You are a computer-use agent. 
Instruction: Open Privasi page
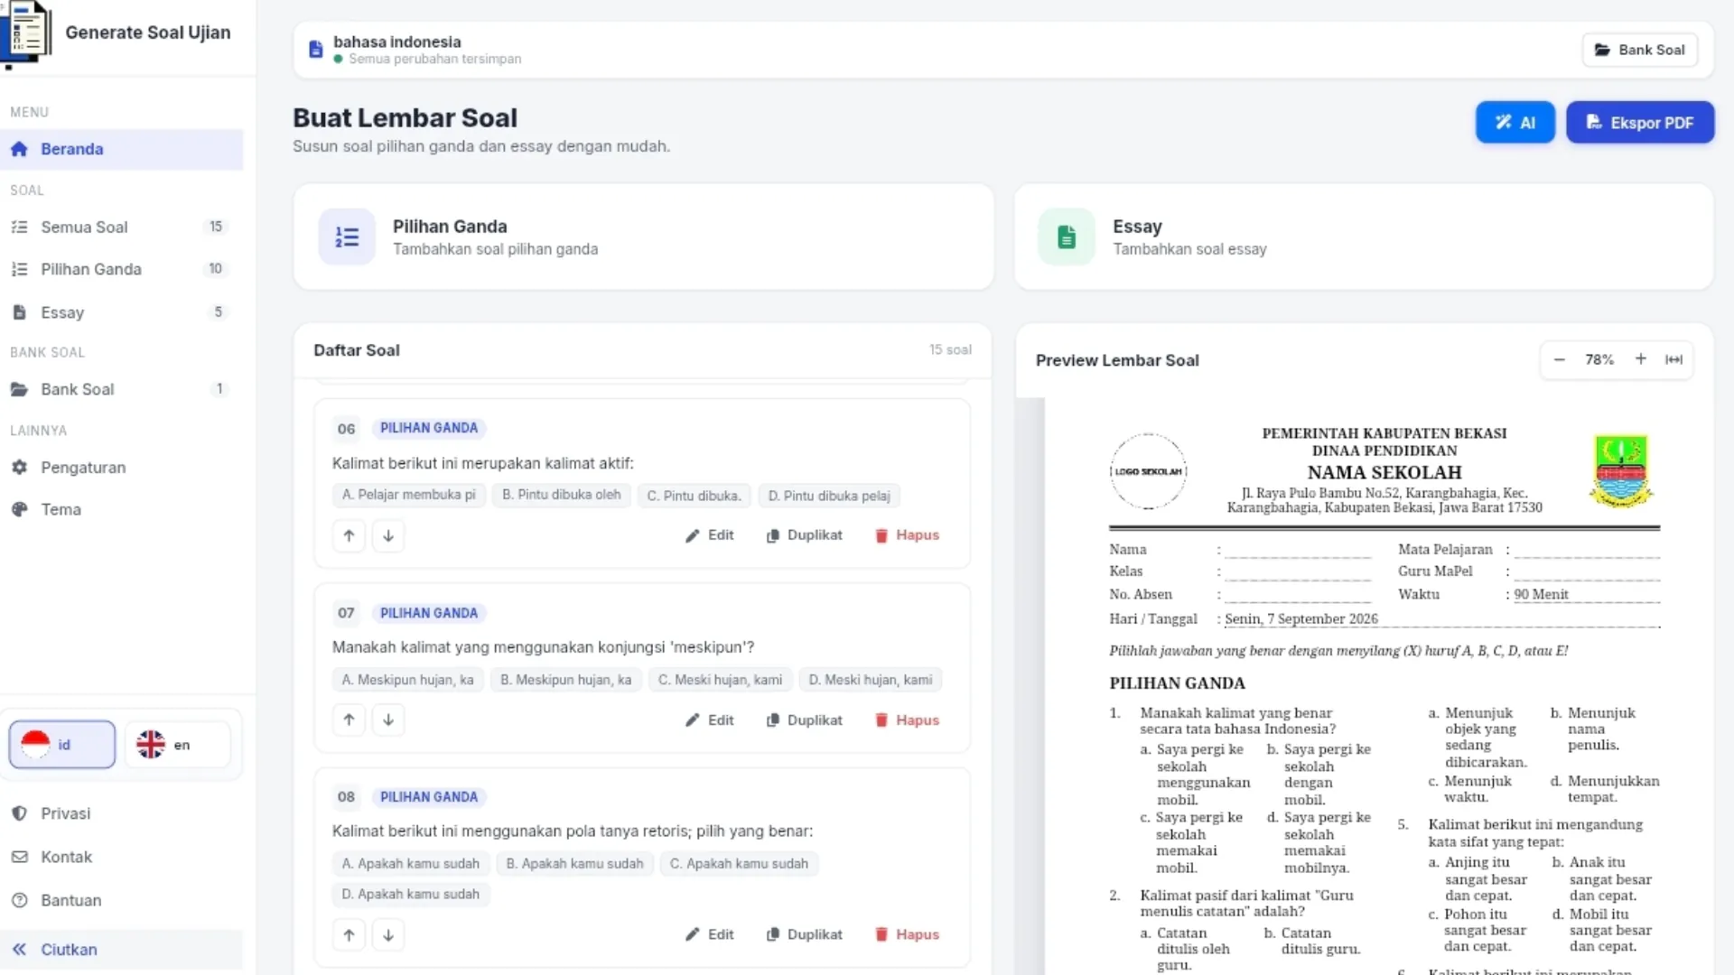point(122,813)
